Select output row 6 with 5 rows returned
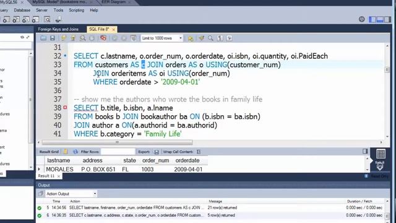This screenshot has width=396, height=223. (211, 216)
